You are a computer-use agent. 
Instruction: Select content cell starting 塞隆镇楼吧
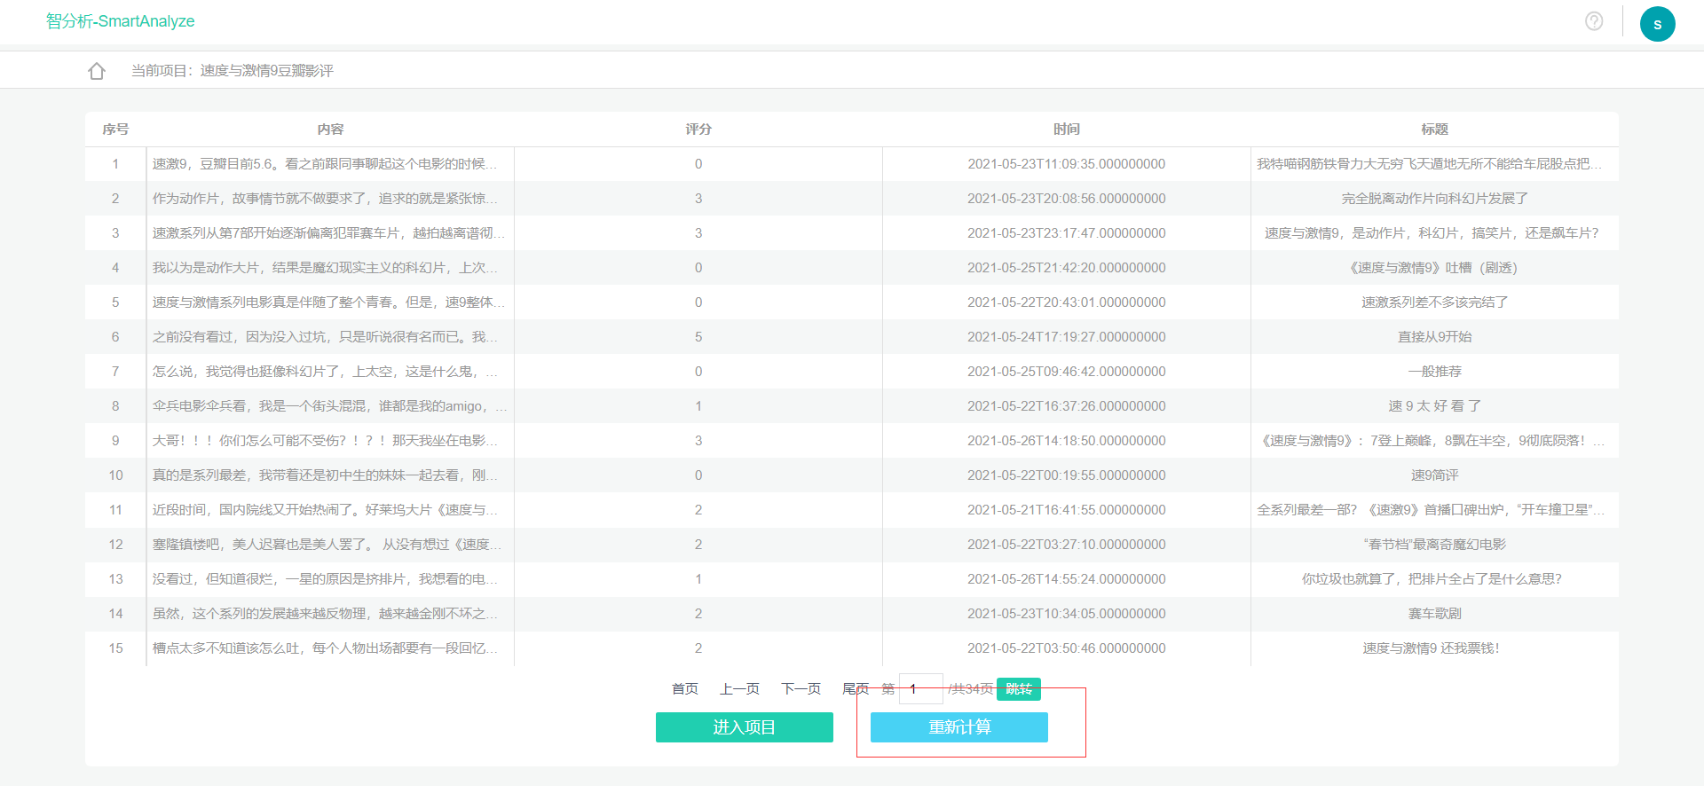point(330,545)
